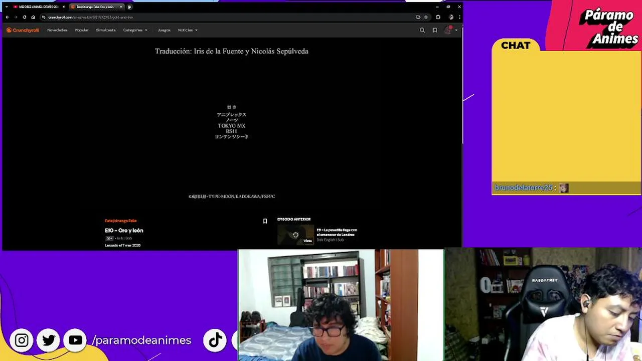Select the Fate/strange Fake browser tab
The image size is (642, 361).
point(95,7)
